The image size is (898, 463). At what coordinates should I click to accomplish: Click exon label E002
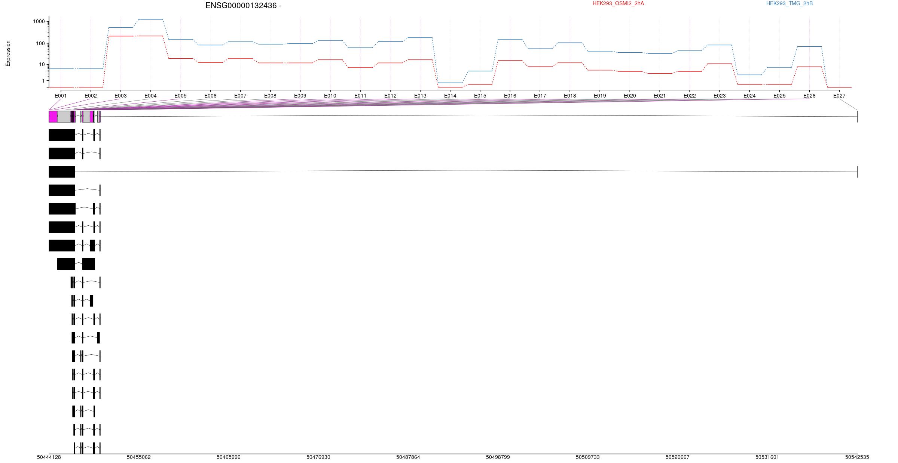pos(91,96)
